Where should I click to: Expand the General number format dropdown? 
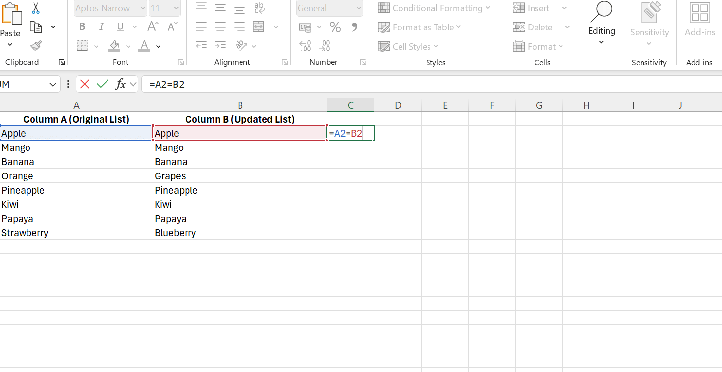pyautogui.click(x=359, y=8)
